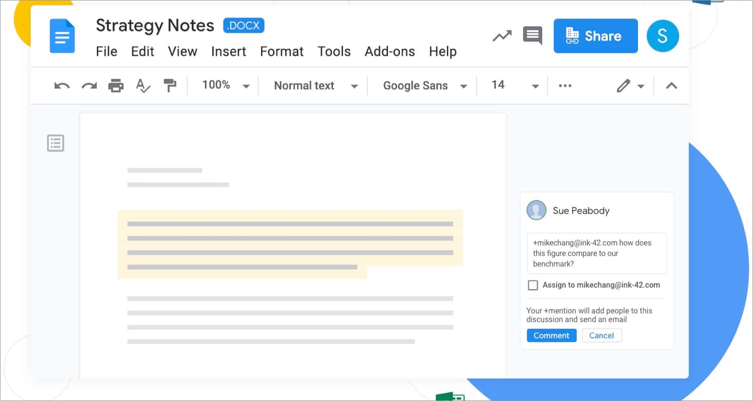Screen dimensions: 753x401
Task: Open the Format menu
Action: click(x=282, y=52)
